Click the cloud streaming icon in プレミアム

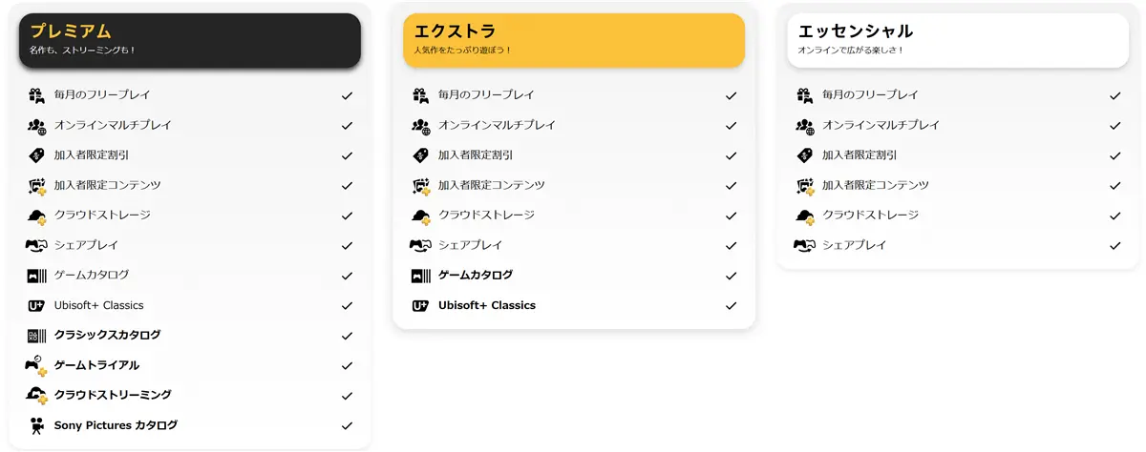tap(36, 396)
